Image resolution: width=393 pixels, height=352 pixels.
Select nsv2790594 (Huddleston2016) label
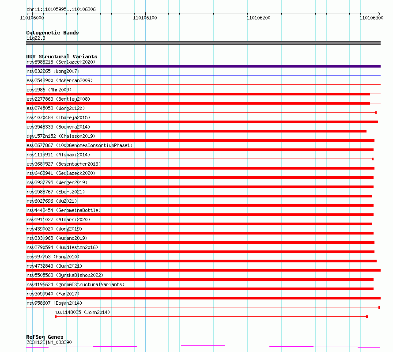click(x=62, y=247)
